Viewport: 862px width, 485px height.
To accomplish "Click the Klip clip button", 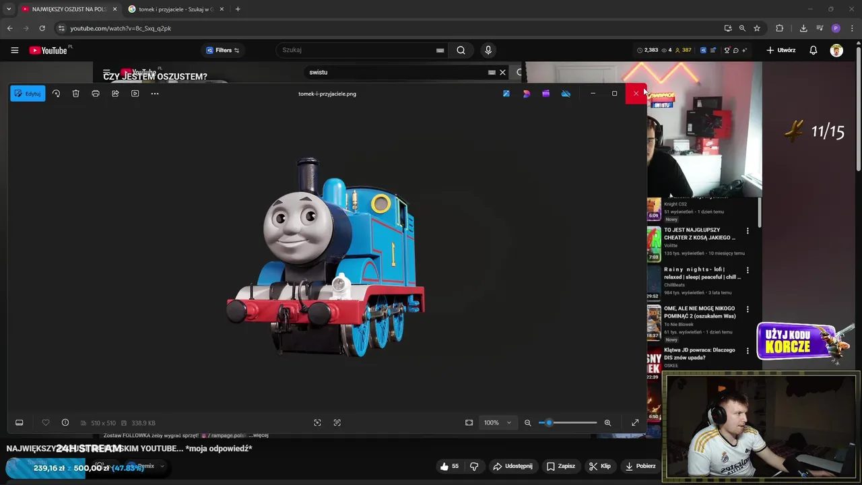I will pyautogui.click(x=599, y=466).
